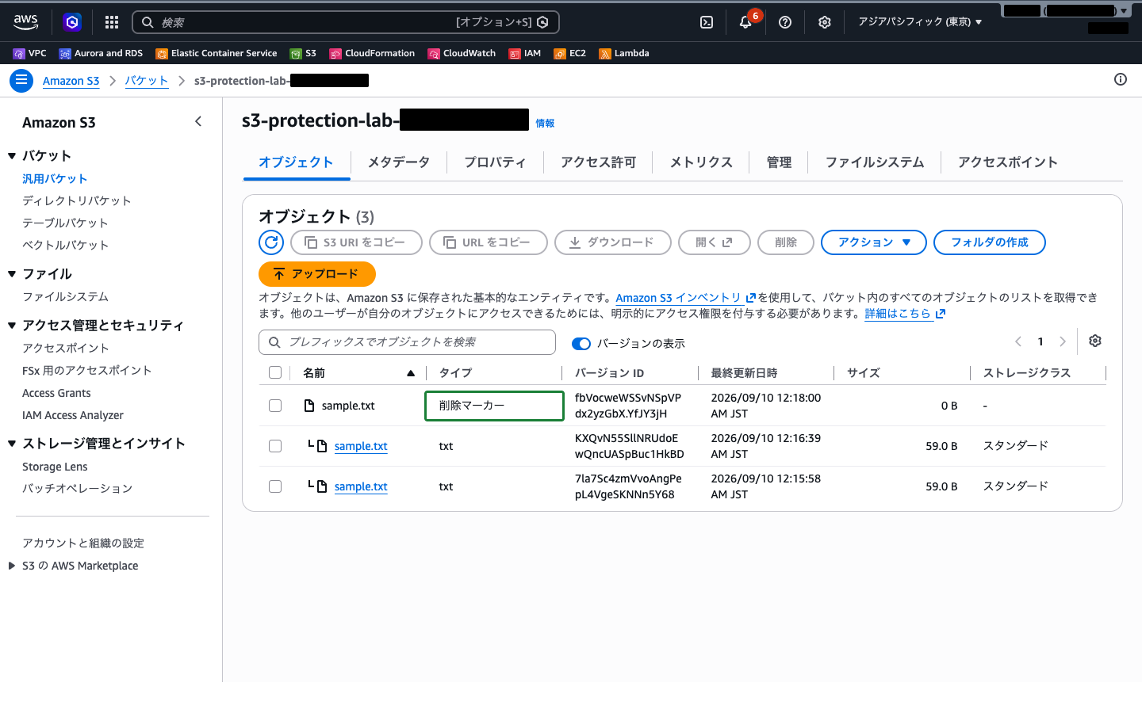Viewport: 1142px width, 713px height.
Task: Open the IAM favorite shortcut
Action: 525,53
